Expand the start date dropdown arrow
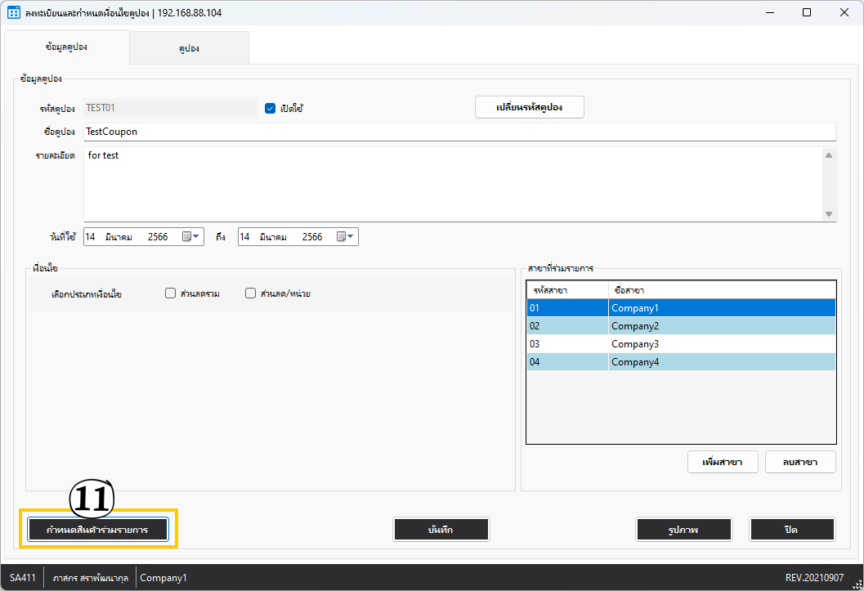The height and width of the screenshot is (591, 864). click(x=196, y=237)
